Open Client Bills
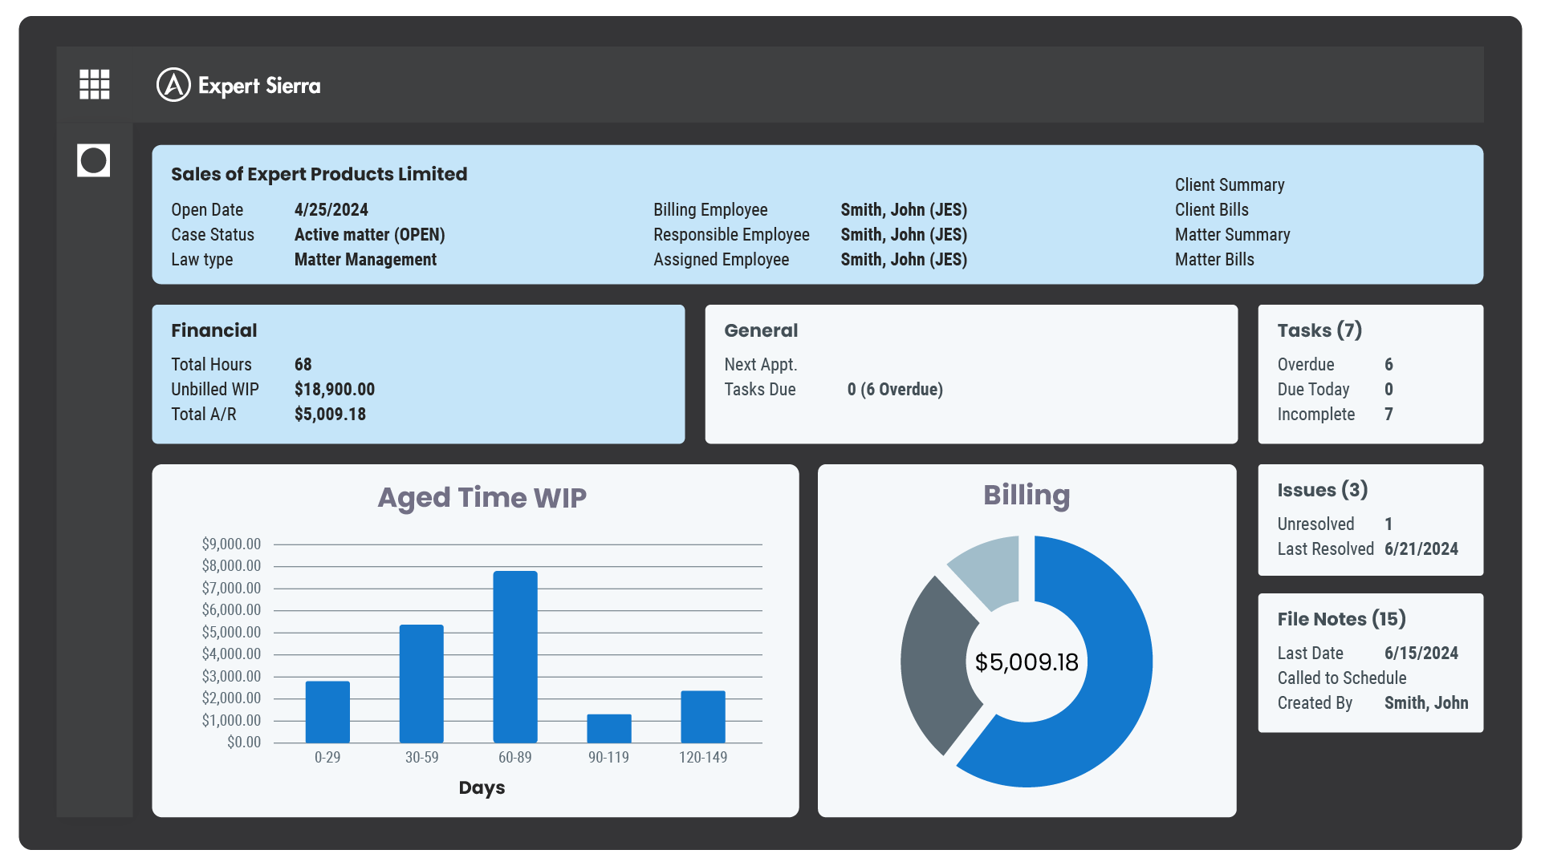Image resolution: width=1541 pixels, height=866 pixels. click(x=1211, y=209)
